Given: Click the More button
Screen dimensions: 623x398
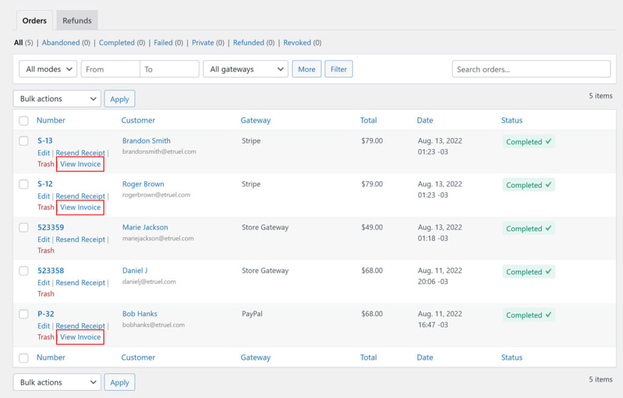Looking at the screenshot, I should point(307,69).
